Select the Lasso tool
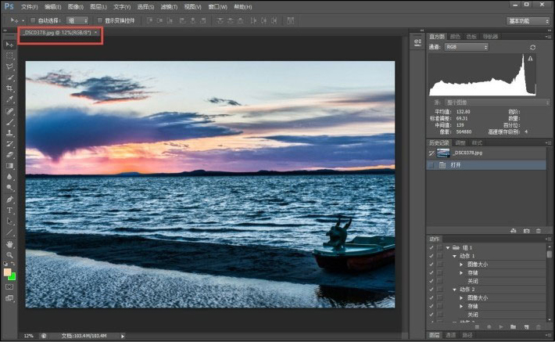The height and width of the screenshot is (342, 555). click(x=10, y=67)
